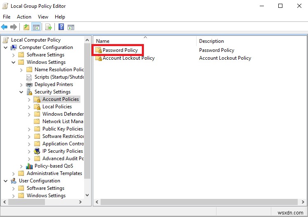Click the Deployed Printers printer icon
This screenshot has width=308, height=217.
point(29,84)
